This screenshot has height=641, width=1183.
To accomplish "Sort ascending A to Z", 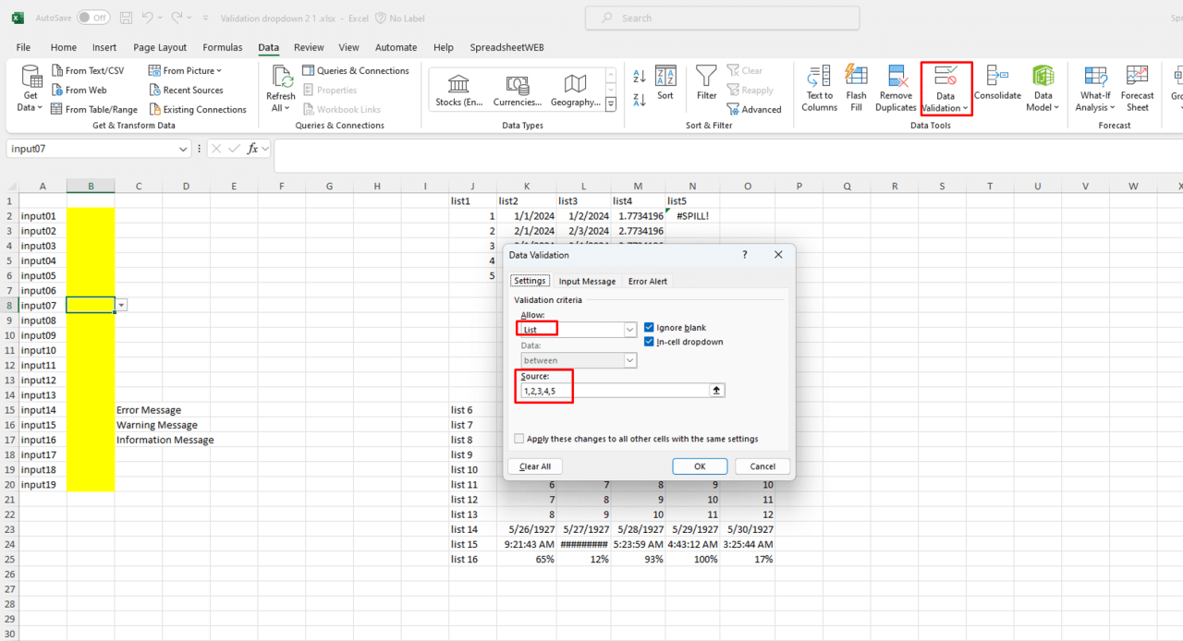I will [640, 76].
